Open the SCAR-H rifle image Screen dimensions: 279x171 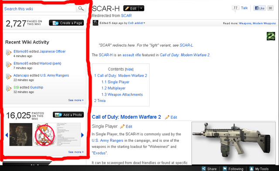[234, 143]
